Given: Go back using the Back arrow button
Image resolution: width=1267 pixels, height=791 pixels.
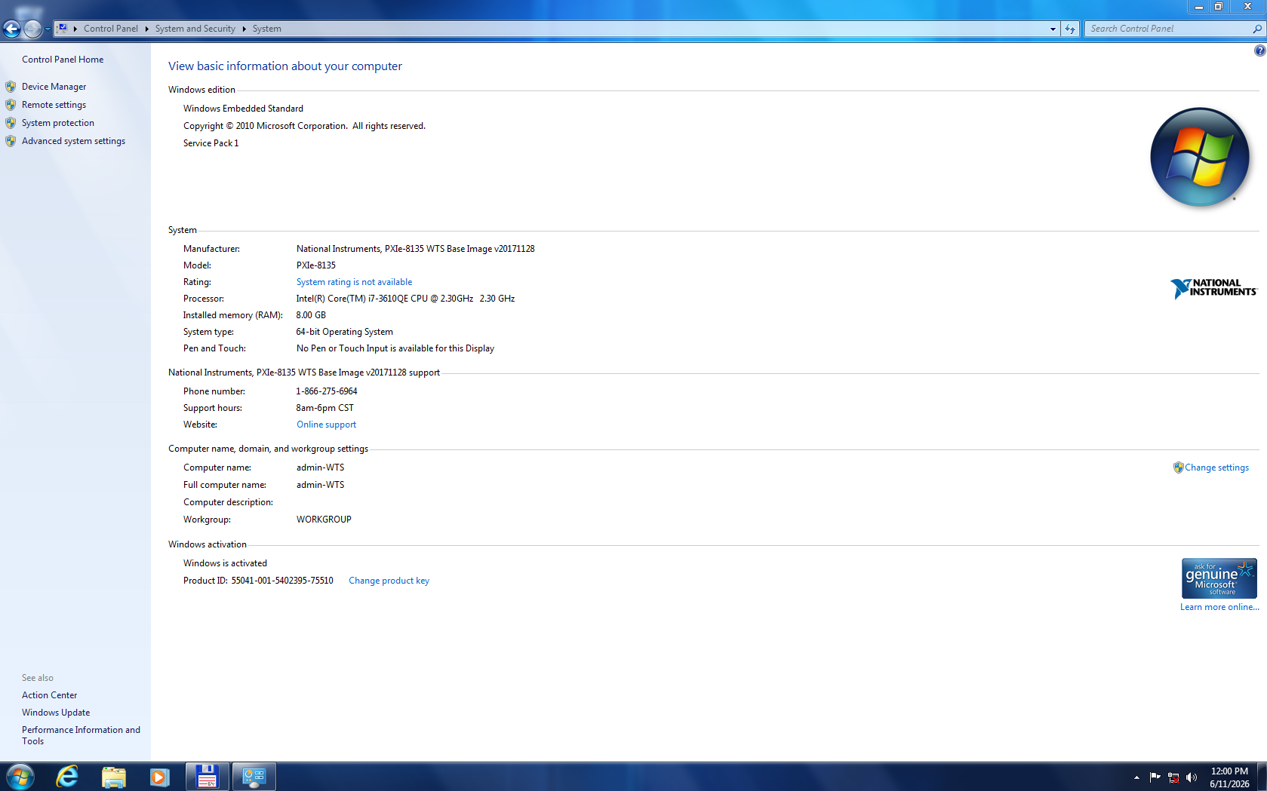Looking at the screenshot, I should (x=11, y=29).
